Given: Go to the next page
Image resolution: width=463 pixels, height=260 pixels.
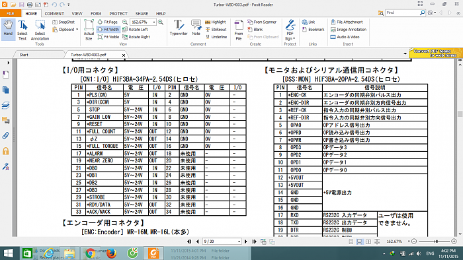Looking at the screenshot, I should (x=245, y=242).
